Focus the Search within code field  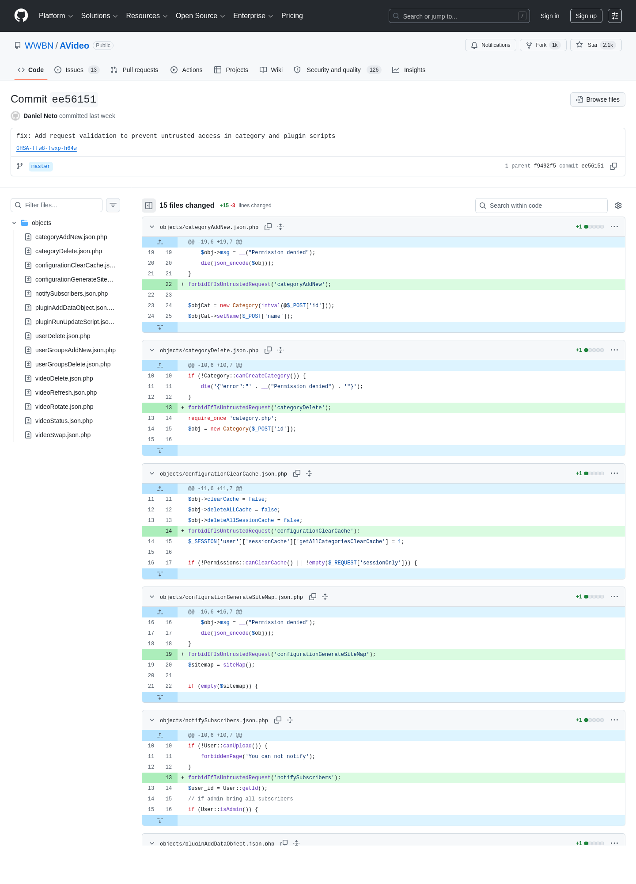tap(541, 206)
